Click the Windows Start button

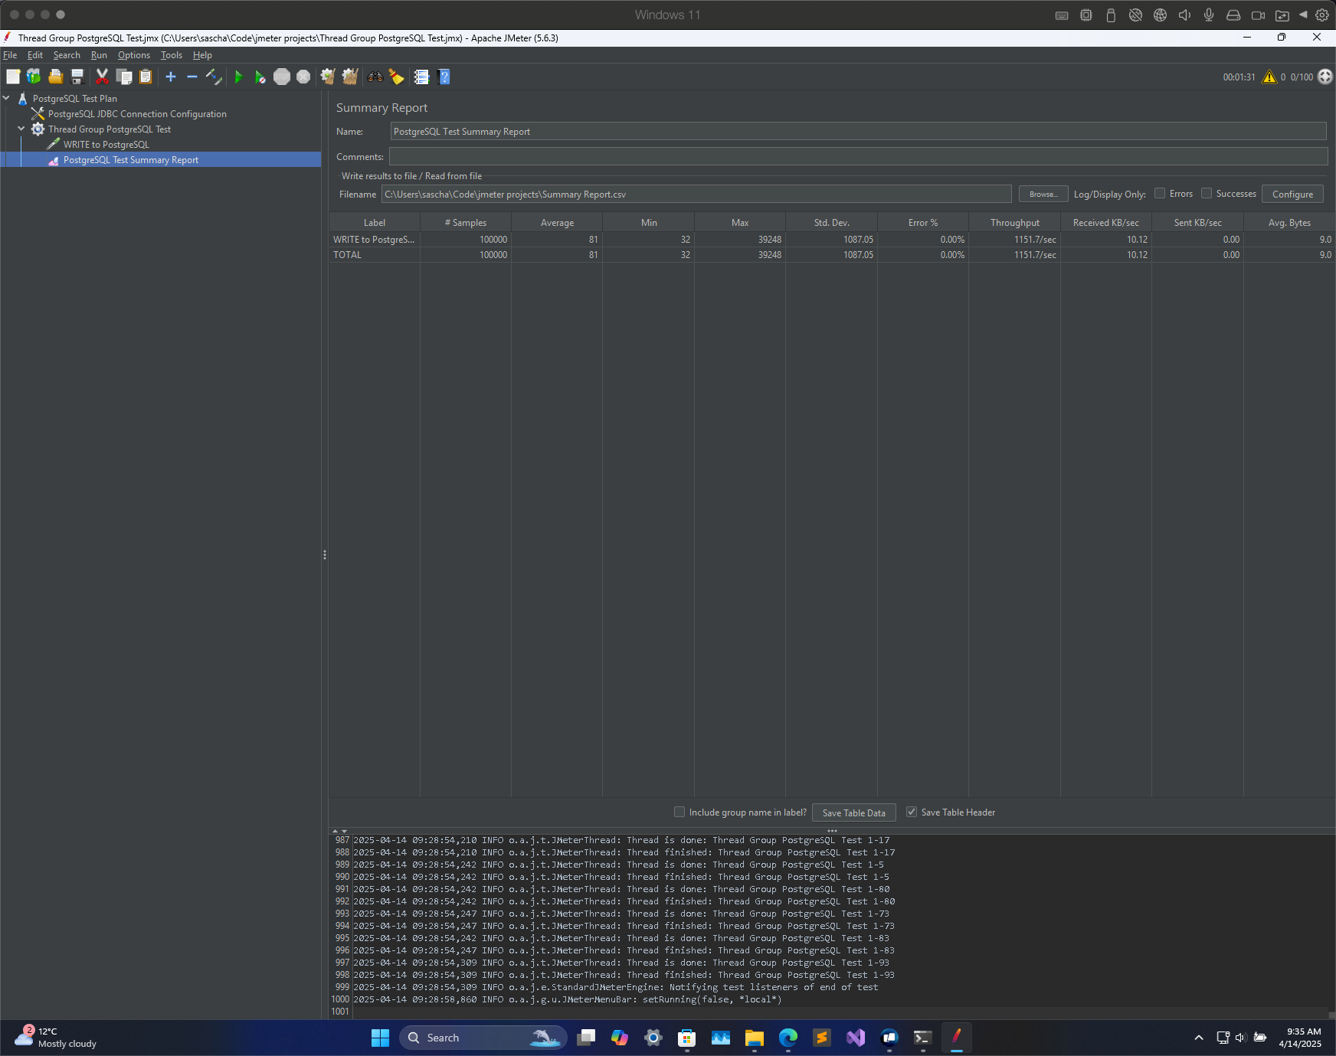380,1038
